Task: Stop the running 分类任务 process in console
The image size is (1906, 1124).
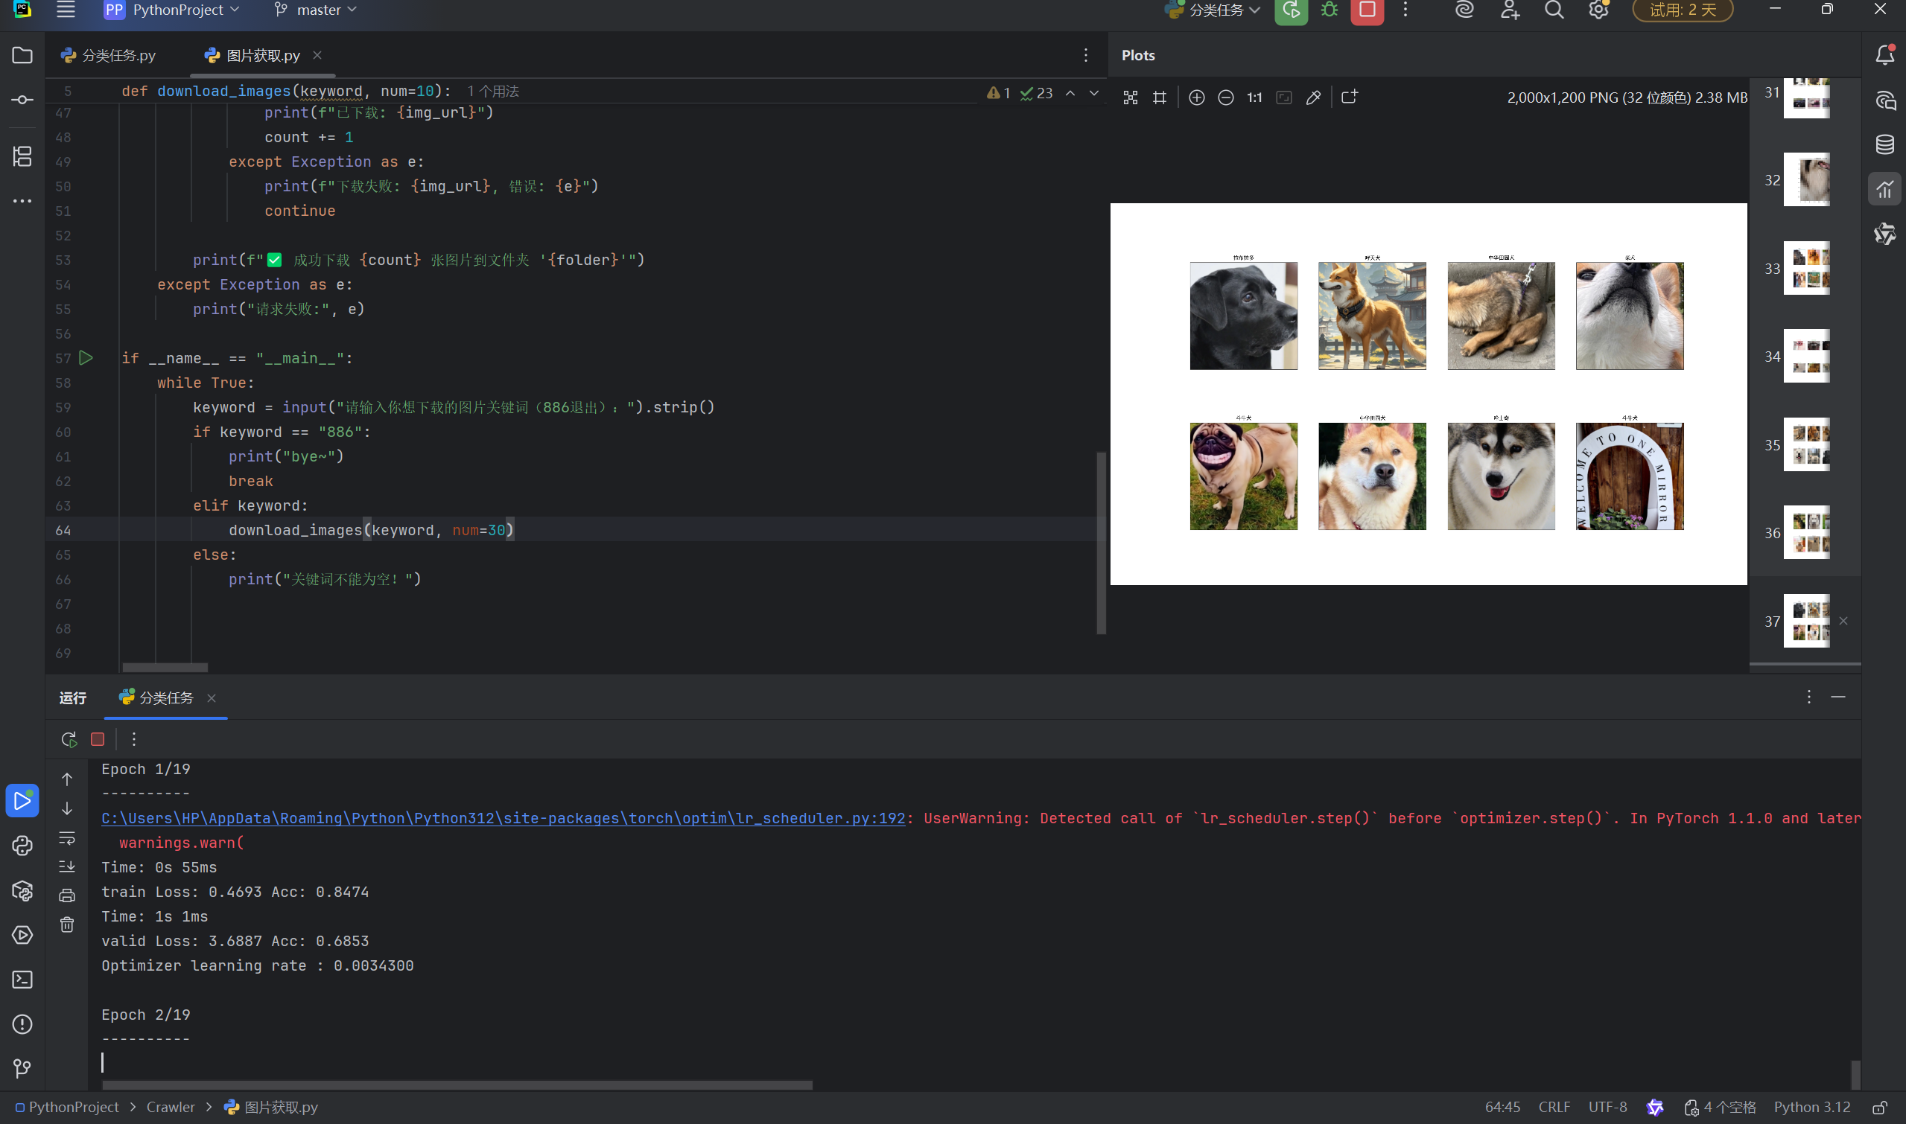Action: (98, 739)
